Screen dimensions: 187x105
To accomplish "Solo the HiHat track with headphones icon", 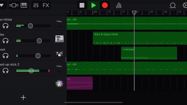I will pos(6,26).
